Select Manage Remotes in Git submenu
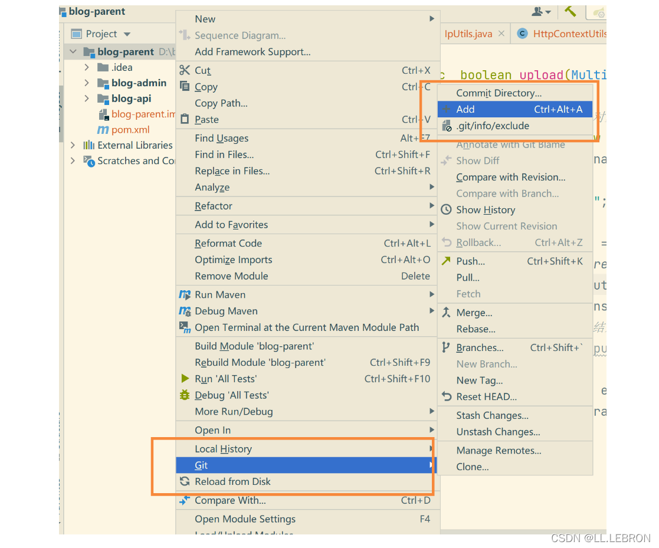 click(x=499, y=451)
